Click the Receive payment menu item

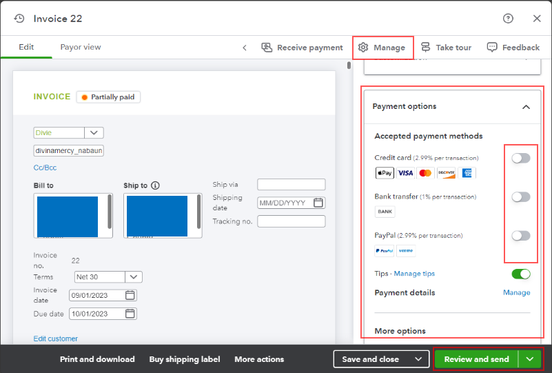click(x=302, y=47)
